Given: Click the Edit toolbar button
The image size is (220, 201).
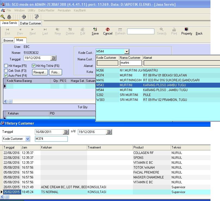Looking at the screenshot, I should [83, 32].
